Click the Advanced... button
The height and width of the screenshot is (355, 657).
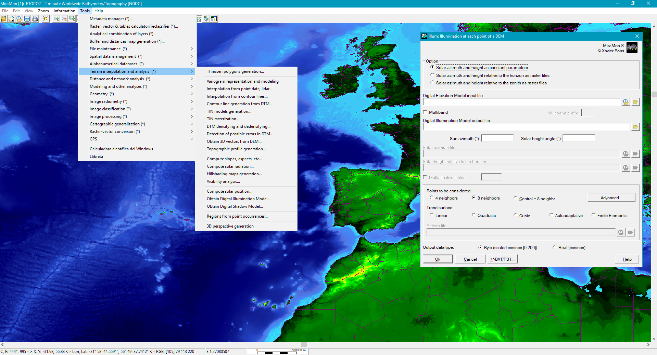pos(611,198)
